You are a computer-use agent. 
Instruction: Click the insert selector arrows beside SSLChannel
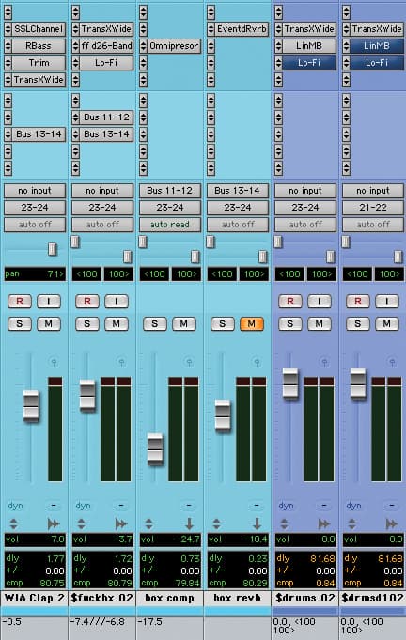tap(8, 29)
